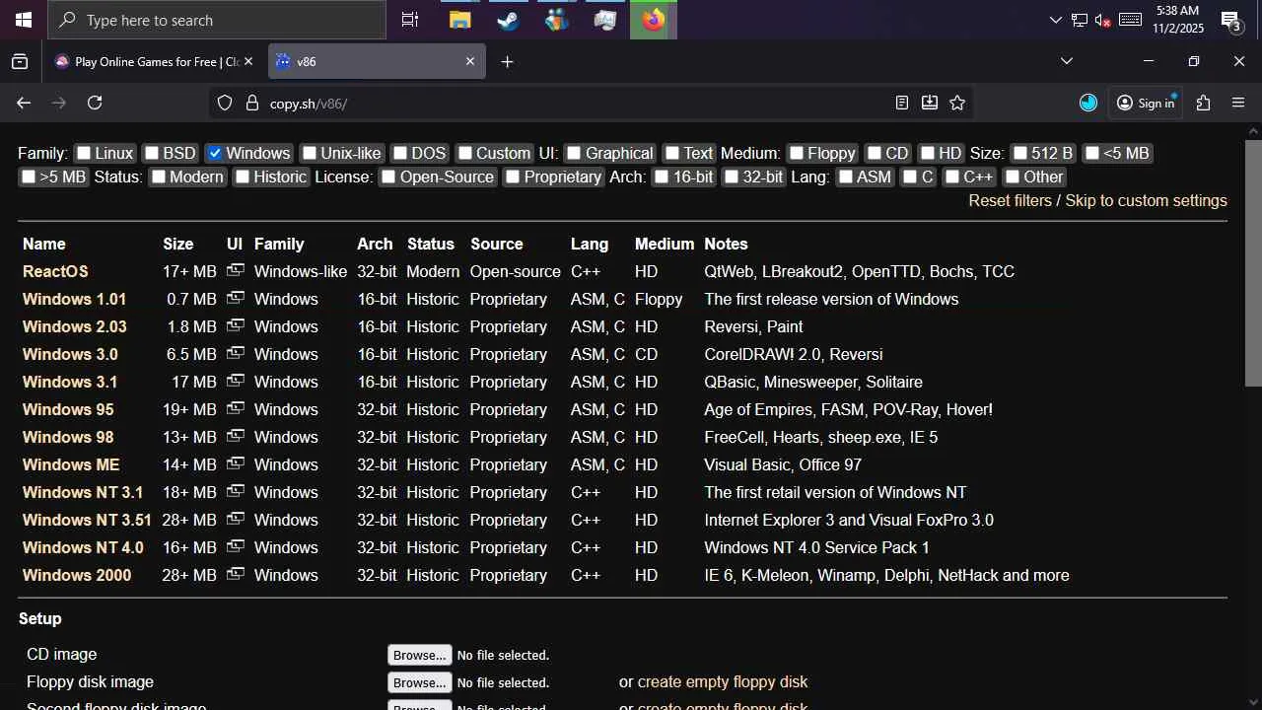Toggle reader view in the address bar
Viewport: 1262px width, 710px height.
pos(902,103)
